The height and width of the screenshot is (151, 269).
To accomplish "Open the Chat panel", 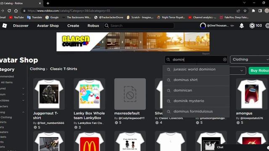I will [220, 147].
